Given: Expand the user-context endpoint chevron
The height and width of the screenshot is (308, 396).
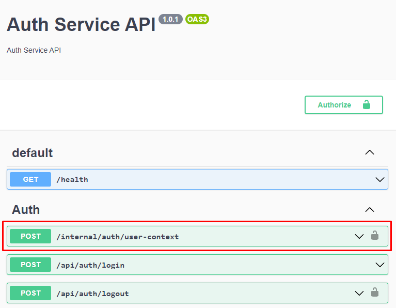Looking at the screenshot, I should click(359, 236).
